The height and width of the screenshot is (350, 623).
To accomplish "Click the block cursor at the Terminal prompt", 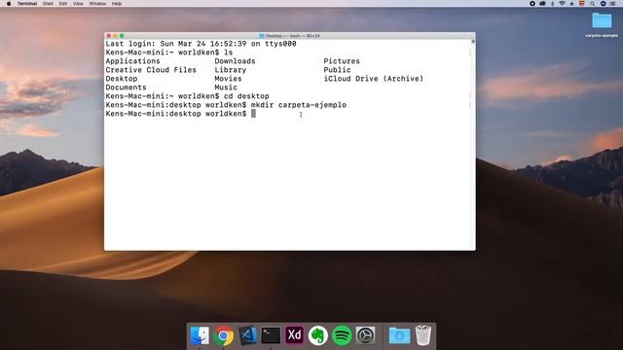I will [253, 114].
